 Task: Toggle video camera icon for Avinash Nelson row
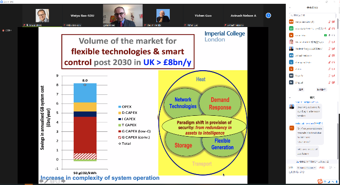(333, 55)
